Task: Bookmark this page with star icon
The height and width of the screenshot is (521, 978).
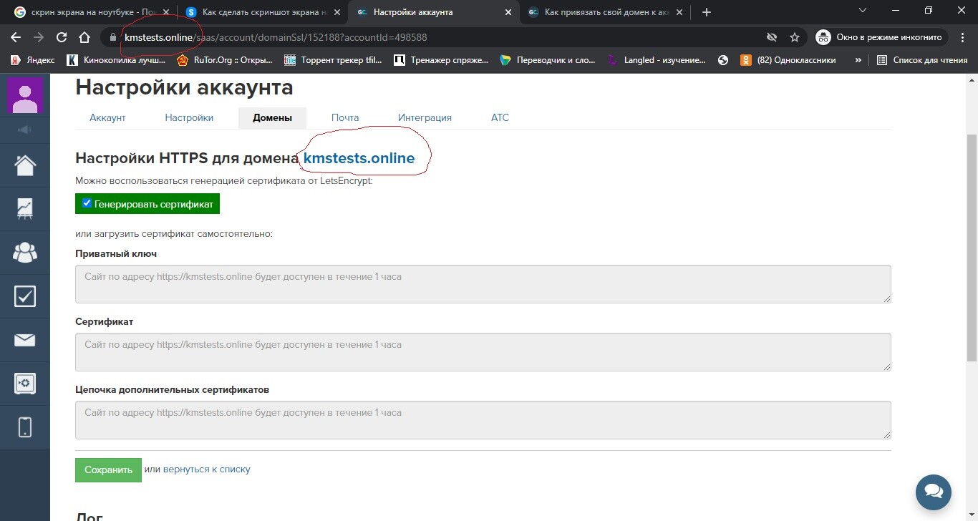Action: click(x=794, y=37)
